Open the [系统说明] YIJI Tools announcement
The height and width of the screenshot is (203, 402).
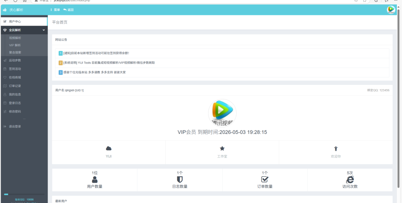pyautogui.click(x=109, y=63)
